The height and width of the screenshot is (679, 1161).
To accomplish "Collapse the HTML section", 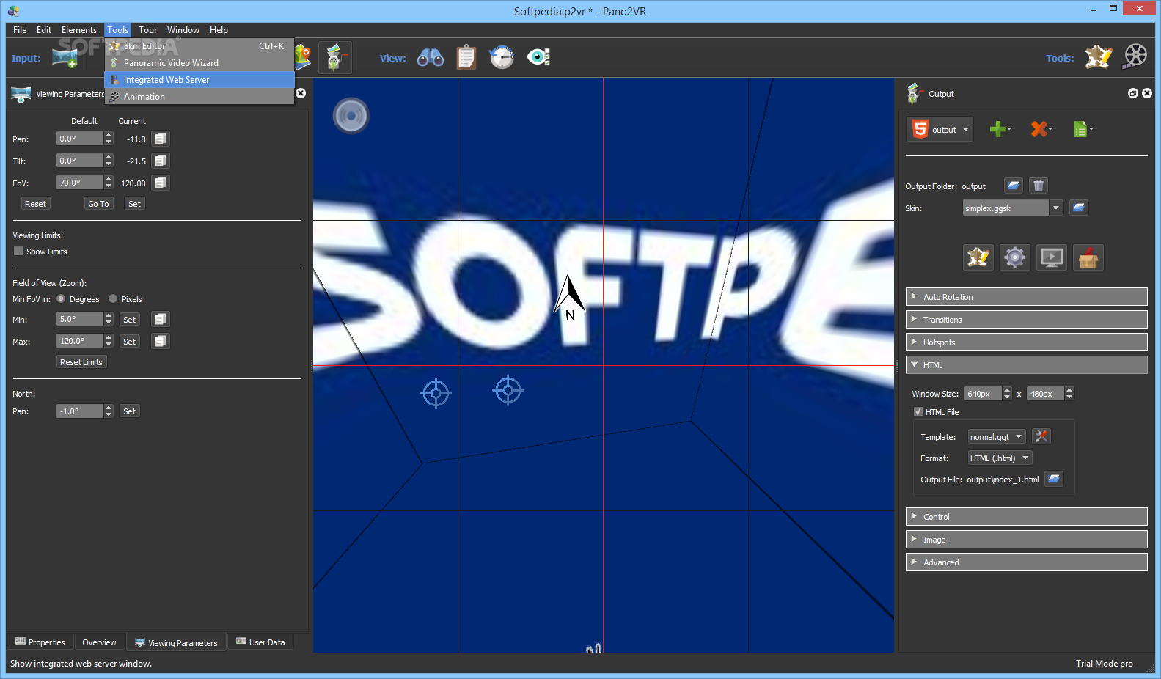I will tap(1026, 364).
